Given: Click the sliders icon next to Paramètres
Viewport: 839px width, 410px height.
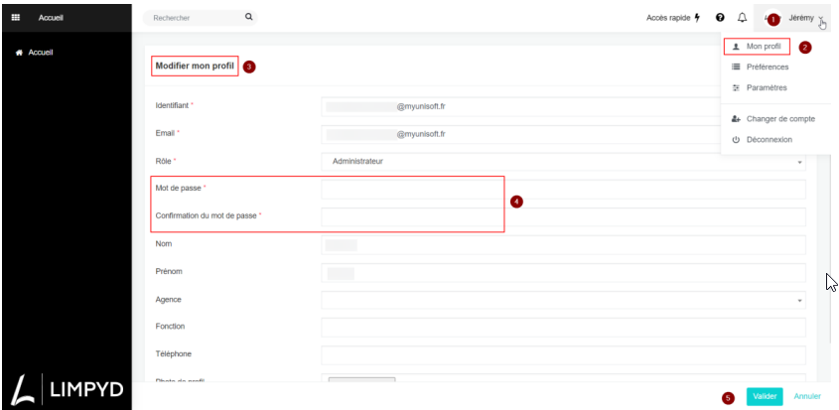Looking at the screenshot, I should coord(736,87).
